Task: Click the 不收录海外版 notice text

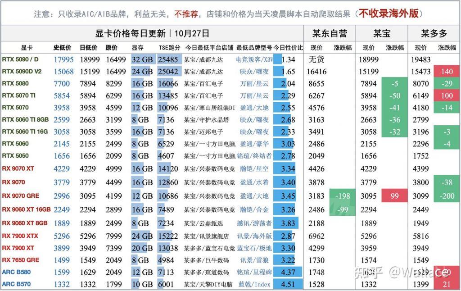Action: click(x=389, y=13)
